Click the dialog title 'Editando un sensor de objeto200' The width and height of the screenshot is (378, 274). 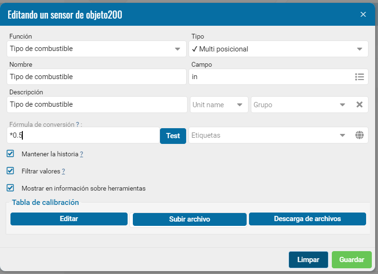[65, 15]
